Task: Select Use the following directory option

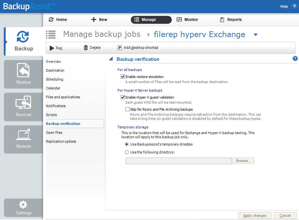Action: [x=127, y=152]
